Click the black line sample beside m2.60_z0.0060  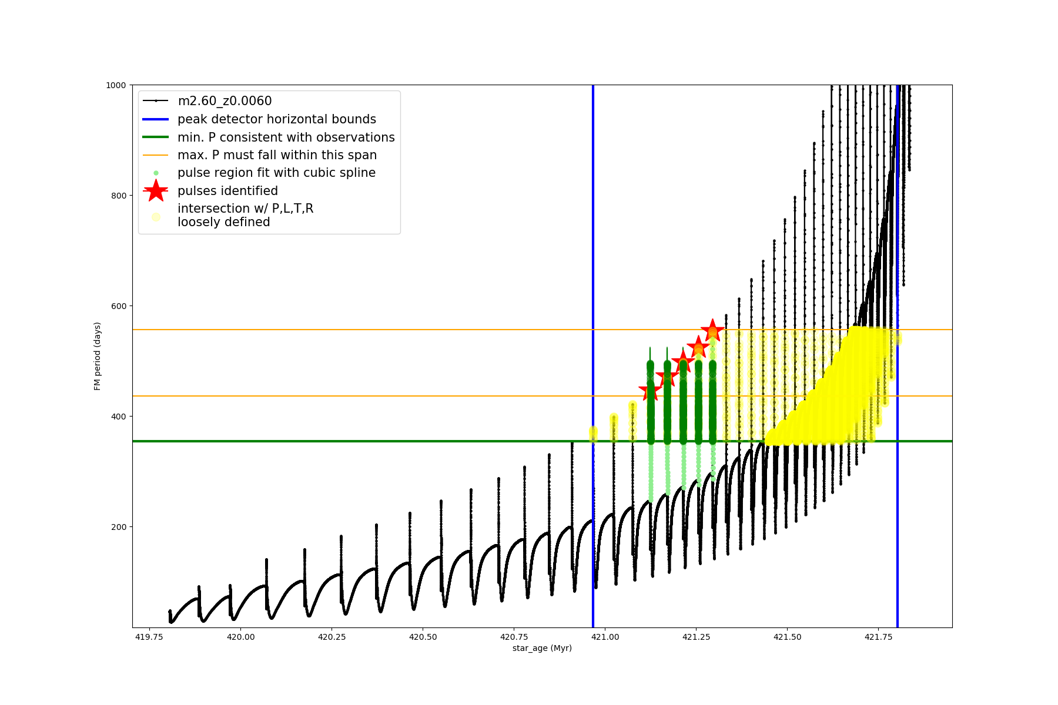[x=156, y=101]
